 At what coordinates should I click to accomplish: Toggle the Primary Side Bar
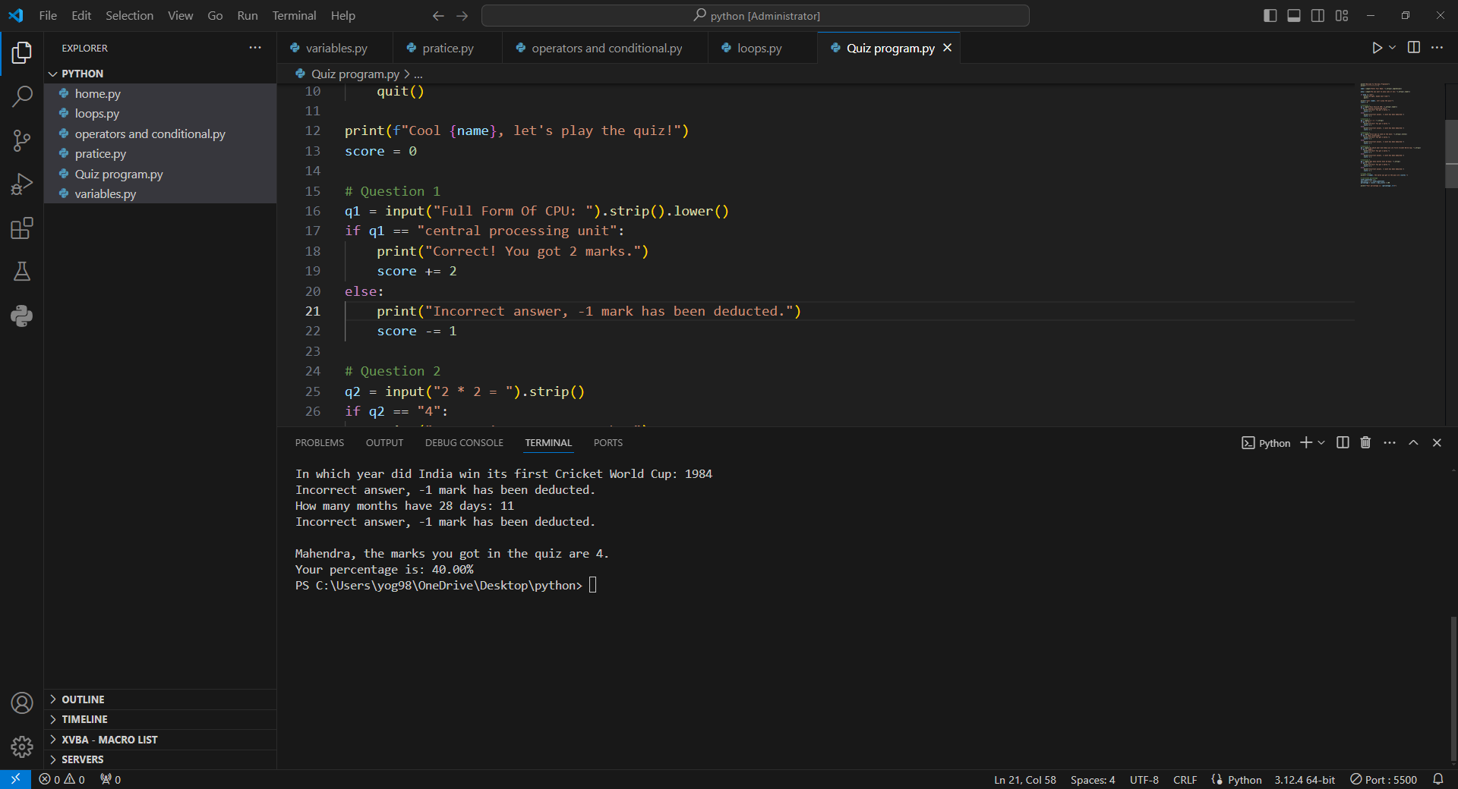click(1270, 16)
